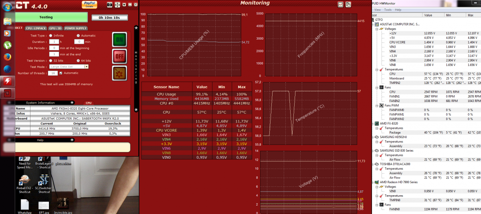Click the Max column header in HWMonitor
481x214 pixels.
(x=473, y=15)
